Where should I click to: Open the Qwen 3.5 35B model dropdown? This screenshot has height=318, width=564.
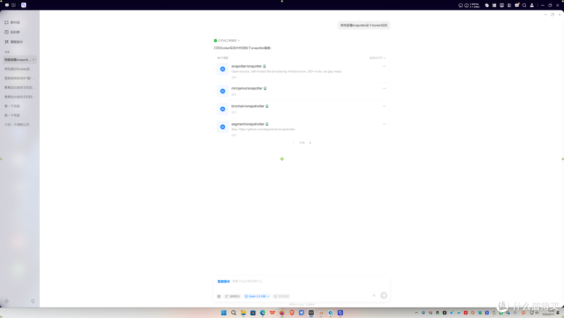pos(257,297)
